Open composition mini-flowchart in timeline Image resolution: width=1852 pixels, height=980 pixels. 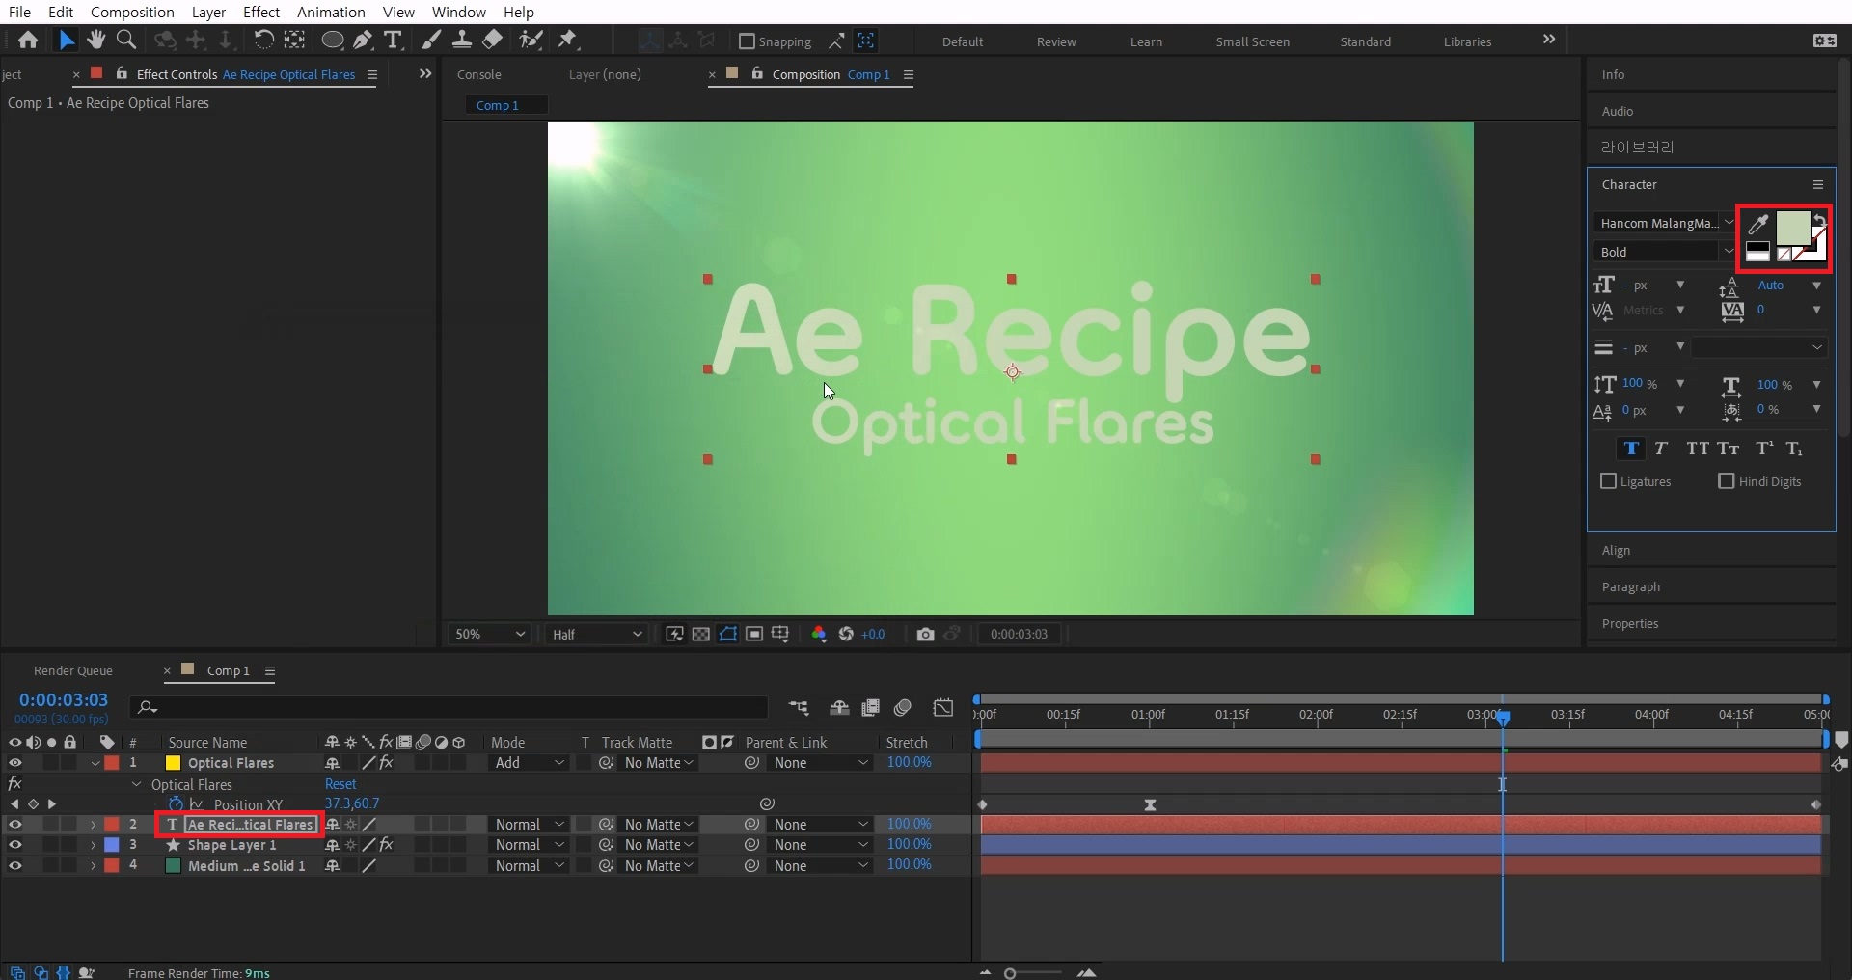coord(799,708)
